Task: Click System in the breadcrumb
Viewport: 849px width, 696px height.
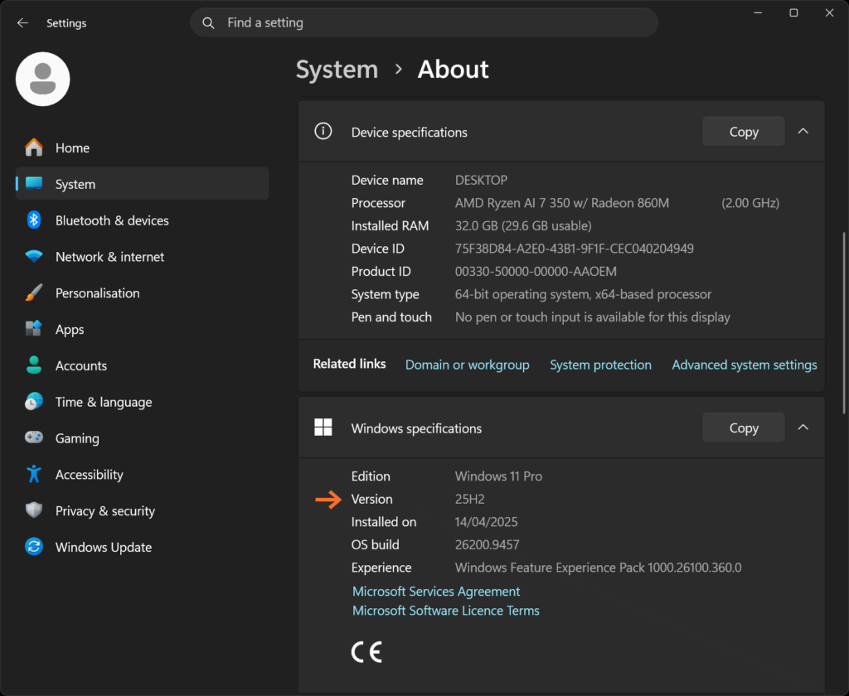Action: 337,70
